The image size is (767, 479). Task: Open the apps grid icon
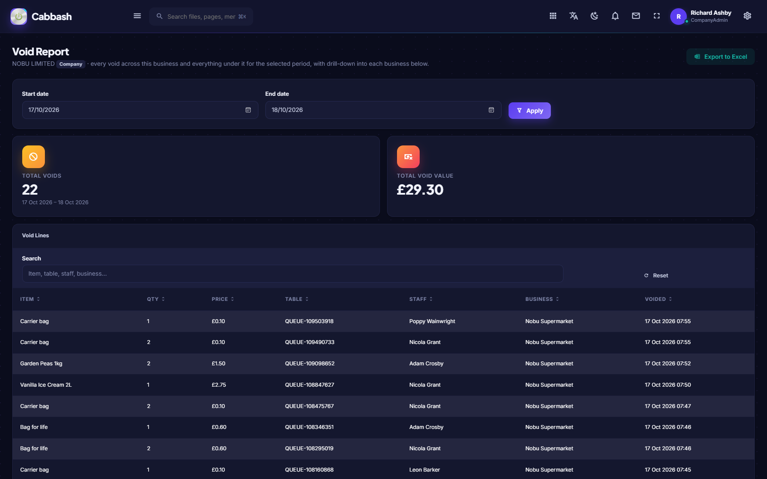(553, 16)
